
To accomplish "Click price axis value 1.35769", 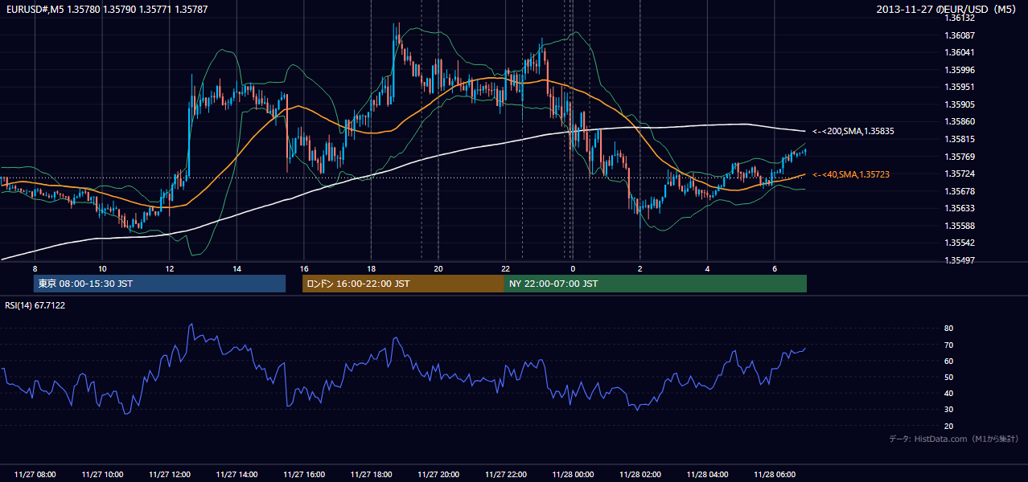I will [x=960, y=157].
